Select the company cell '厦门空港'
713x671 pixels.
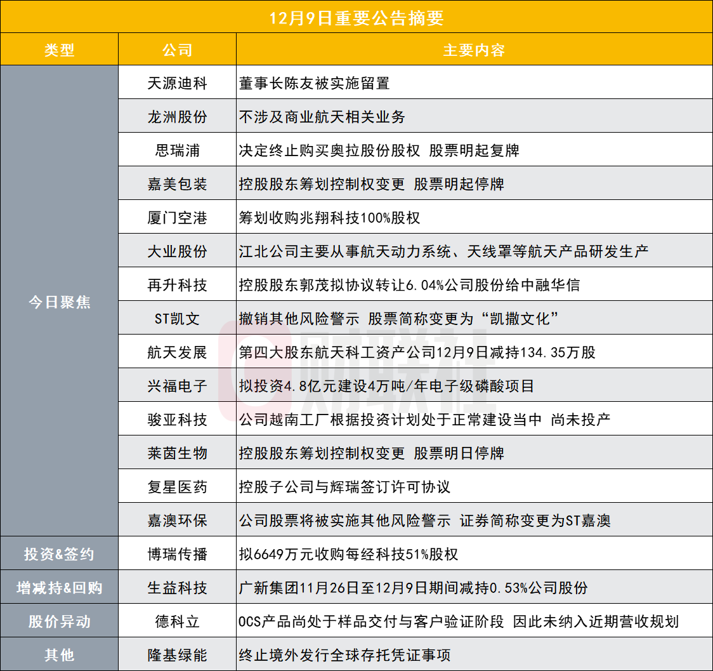coord(177,218)
